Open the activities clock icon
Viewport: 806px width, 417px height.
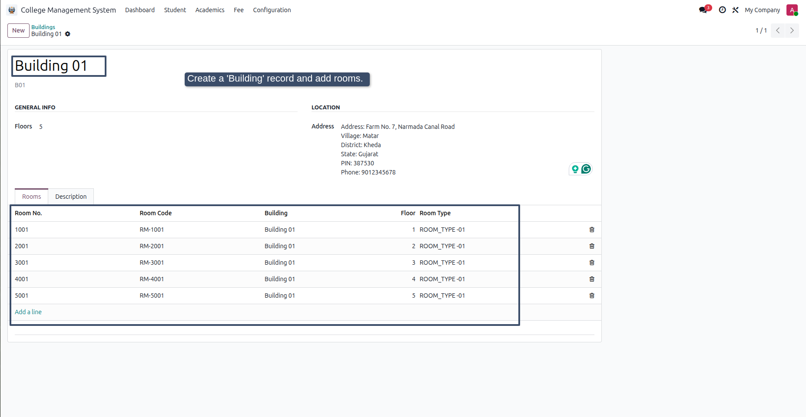coord(722,10)
